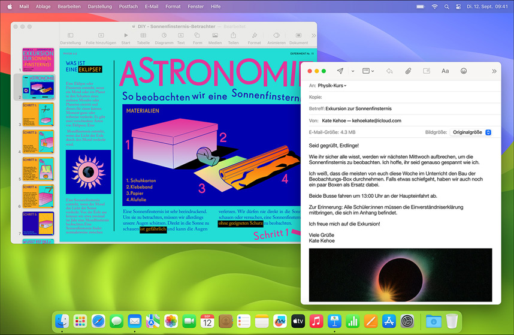Click the Teilen share icon in Keynote
This screenshot has height=335, width=514.
233,36
